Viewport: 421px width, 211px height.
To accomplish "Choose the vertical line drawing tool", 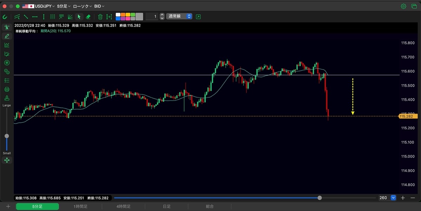I will click(44, 16).
